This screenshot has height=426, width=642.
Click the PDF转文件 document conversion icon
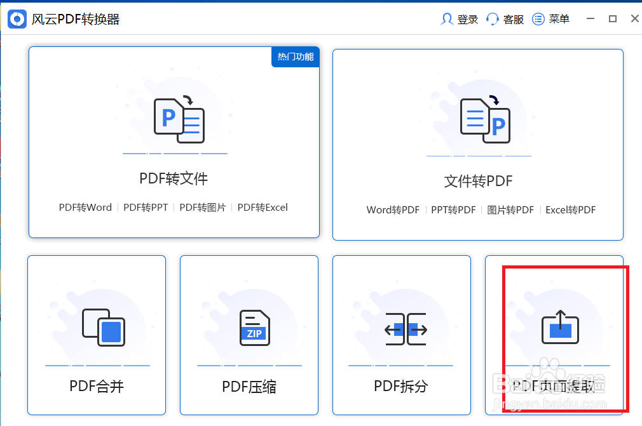[179, 119]
